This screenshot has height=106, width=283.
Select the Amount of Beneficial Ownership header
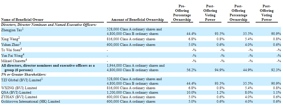click(137, 20)
